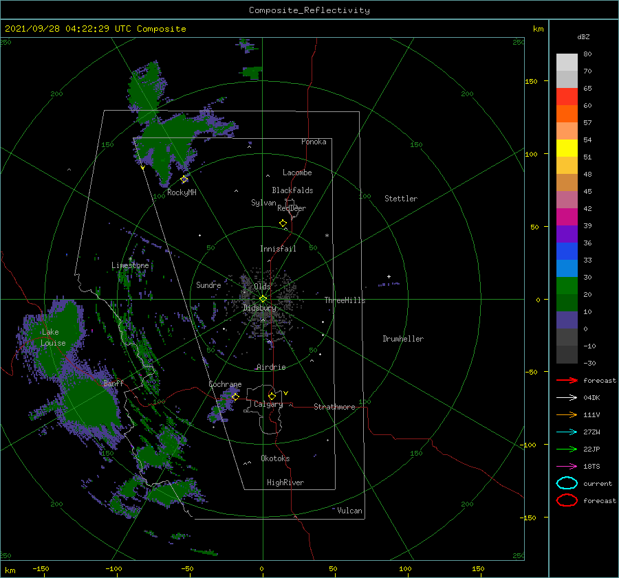Click the 0 dBZ purple color swatch
The height and width of the screenshot is (578, 619).
click(x=567, y=320)
